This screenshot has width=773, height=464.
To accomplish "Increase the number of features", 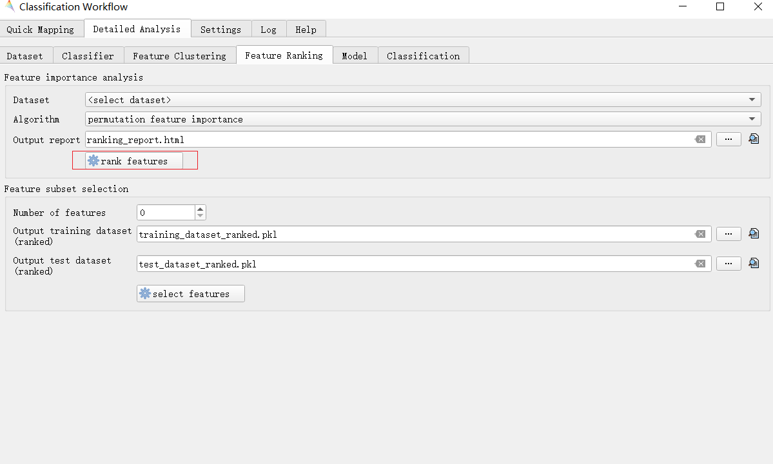I will 200,209.
